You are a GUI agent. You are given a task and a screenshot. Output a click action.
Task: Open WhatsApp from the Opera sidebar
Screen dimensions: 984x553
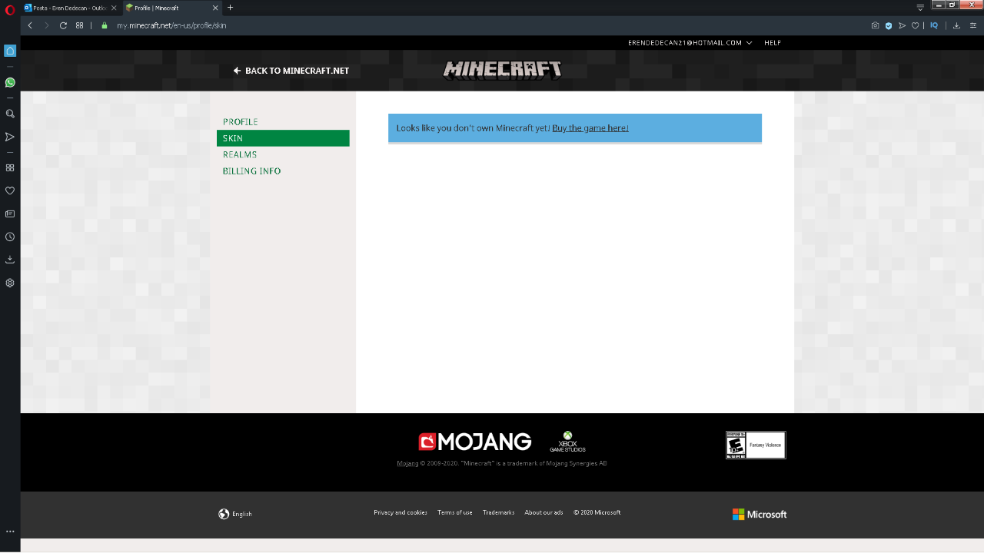(x=10, y=82)
